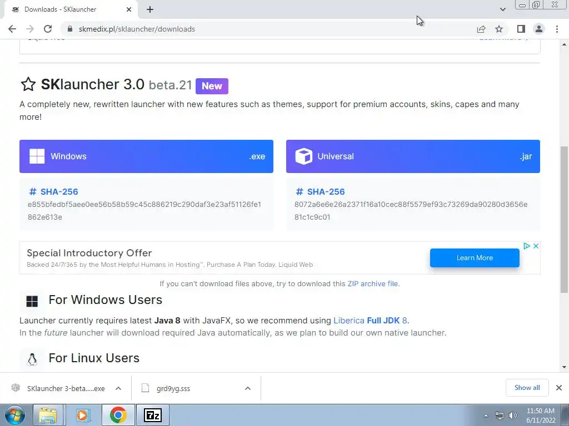The image size is (569, 426).
Task: Click the star icon beside SKlauncher 3.0
Action: click(28, 84)
